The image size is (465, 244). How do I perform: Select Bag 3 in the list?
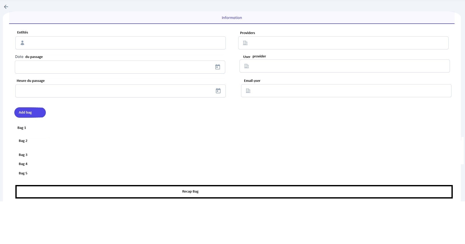(23, 155)
